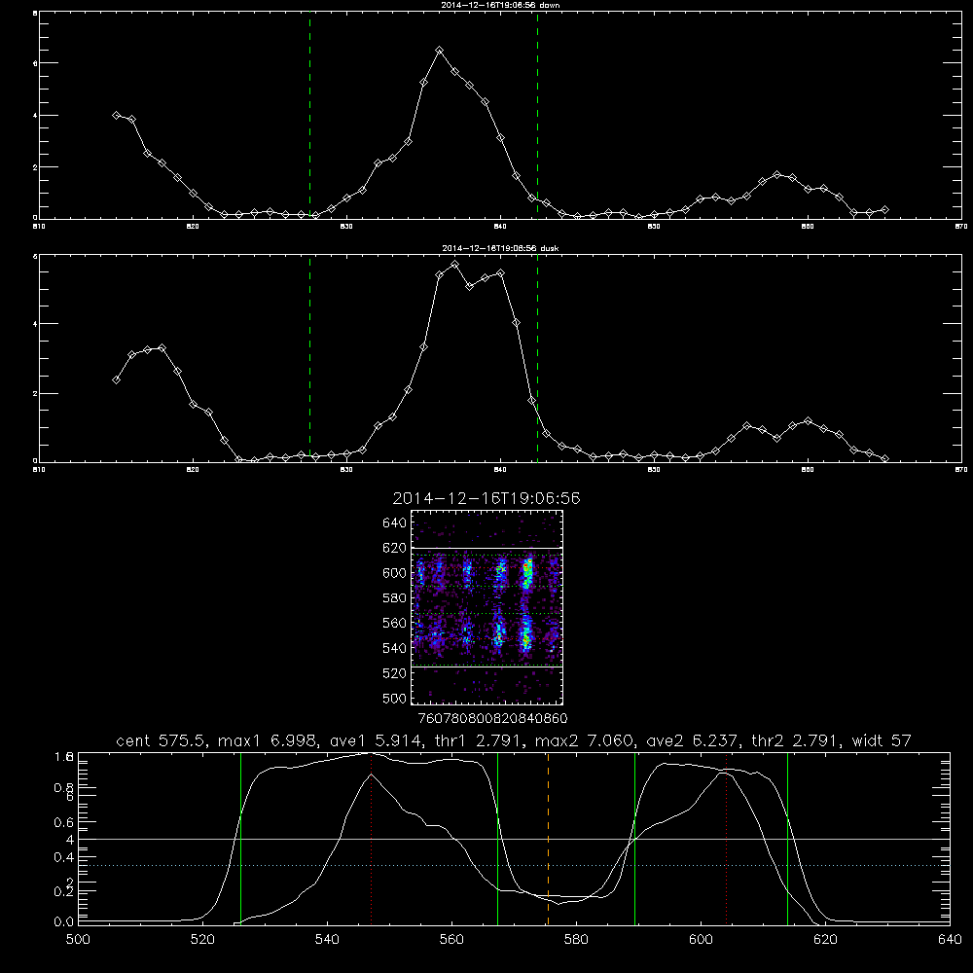
Task: Click the x-axis number string below the spectrogram
Action: click(x=492, y=719)
